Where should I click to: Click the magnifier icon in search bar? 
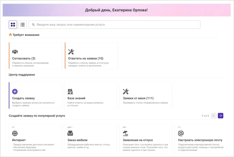33,24
